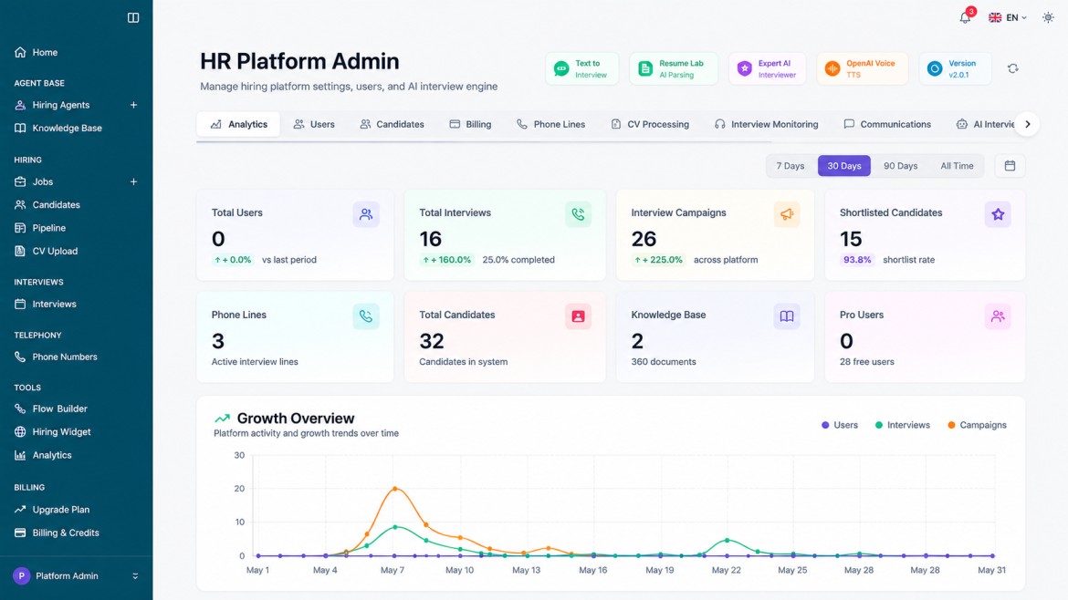Viewport: 1068px width, 600px height.
Task: Click the Total Users card icon
Action: tap(366, 214)
